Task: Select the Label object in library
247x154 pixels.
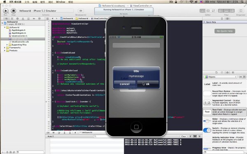Action: [225, 84]
